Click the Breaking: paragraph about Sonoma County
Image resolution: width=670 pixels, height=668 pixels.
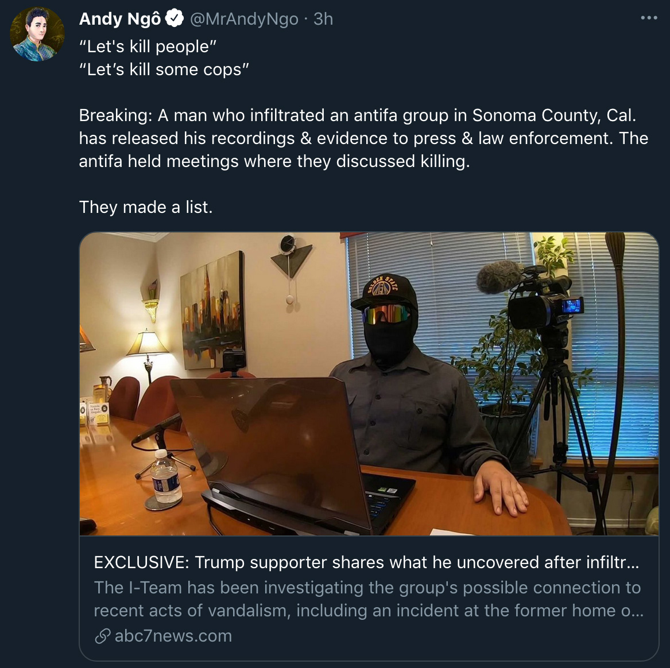coord(363,138)
